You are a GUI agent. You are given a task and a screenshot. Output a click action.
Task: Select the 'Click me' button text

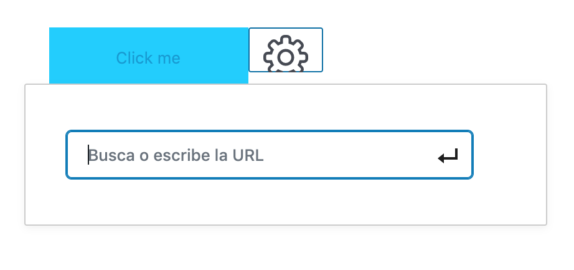(148, 59)
